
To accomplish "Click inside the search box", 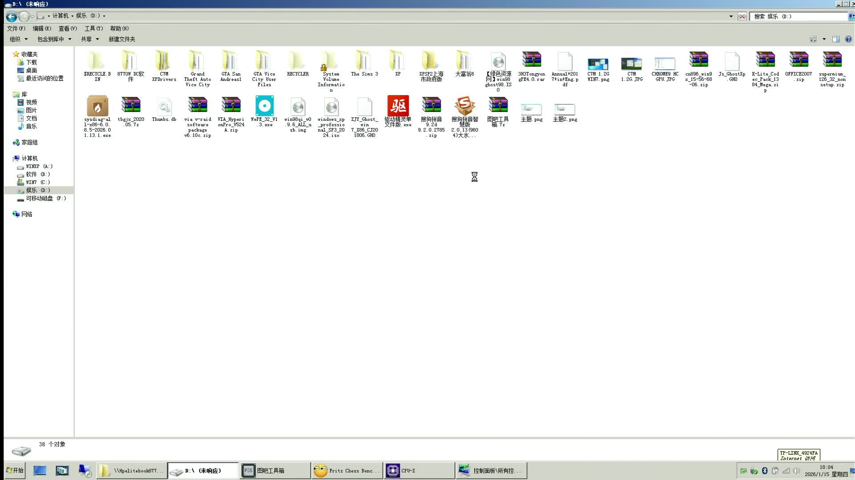I will (797, 16).
